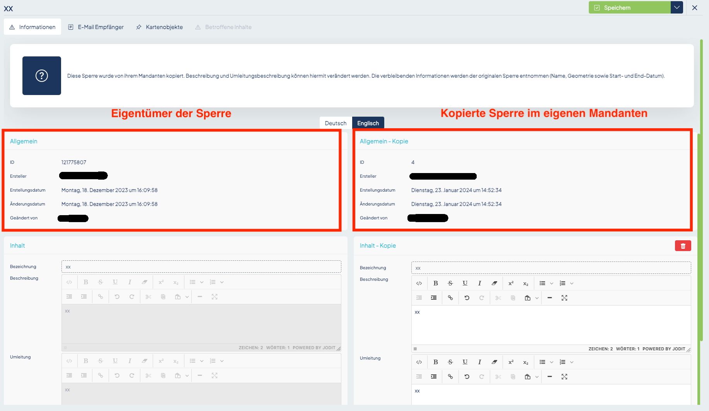Apply subscript in Kopie Beschreibung editor
709x411 pixels.
(x=526, y=283)
